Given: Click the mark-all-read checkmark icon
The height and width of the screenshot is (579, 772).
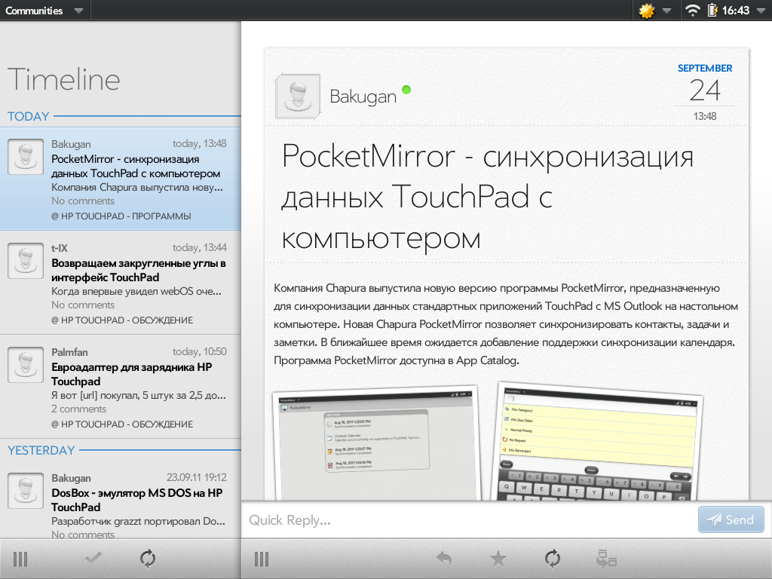Looking at the screenshot, I should pyautogui.click(x=94, y=559).
